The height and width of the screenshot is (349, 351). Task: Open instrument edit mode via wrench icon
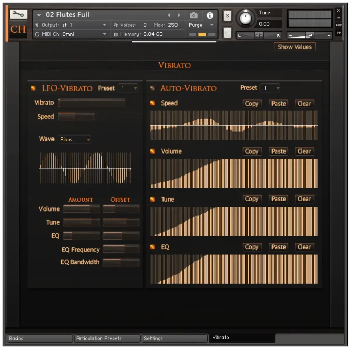click(x=19, y=14)
